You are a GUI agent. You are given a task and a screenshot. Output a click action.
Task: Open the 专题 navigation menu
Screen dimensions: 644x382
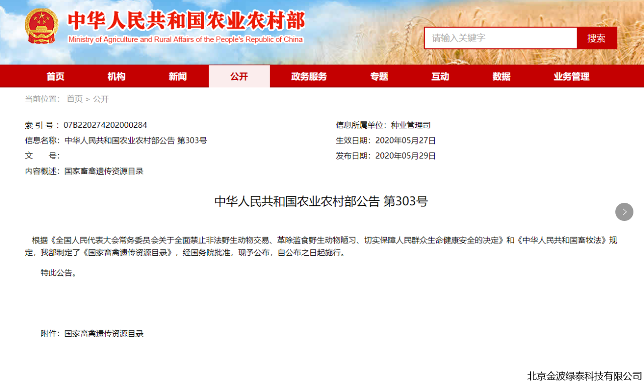[x=379, y=76]
